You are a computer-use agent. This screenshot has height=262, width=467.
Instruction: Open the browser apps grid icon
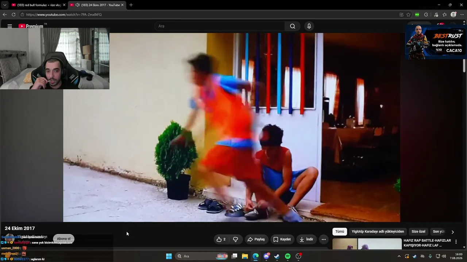coord(401,15)
